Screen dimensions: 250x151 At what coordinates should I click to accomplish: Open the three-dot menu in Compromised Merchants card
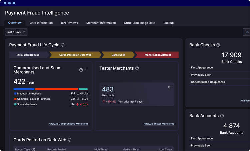86,68
